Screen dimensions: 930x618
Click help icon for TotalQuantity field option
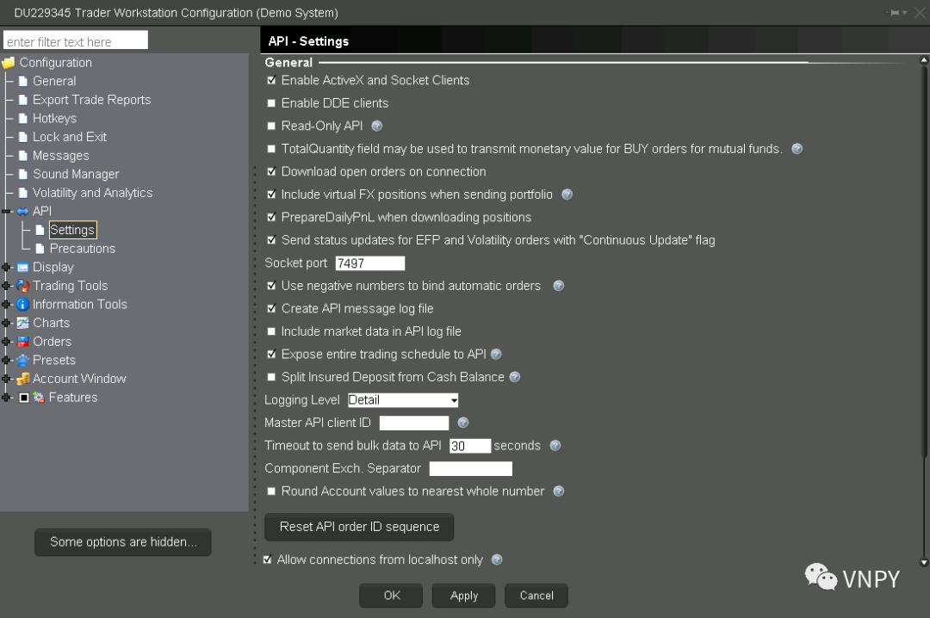pos(797,149)
